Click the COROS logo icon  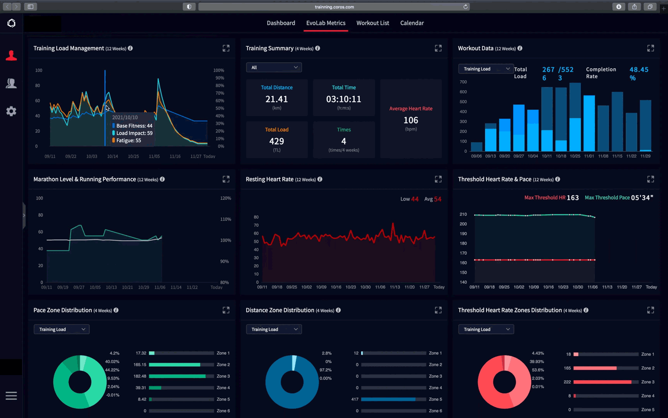11,23
